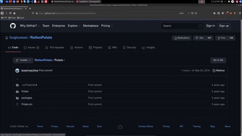Click folder icon of packages row
Image resolution: width=242 pixels, height=136 pixels.
tap(17, 98)
